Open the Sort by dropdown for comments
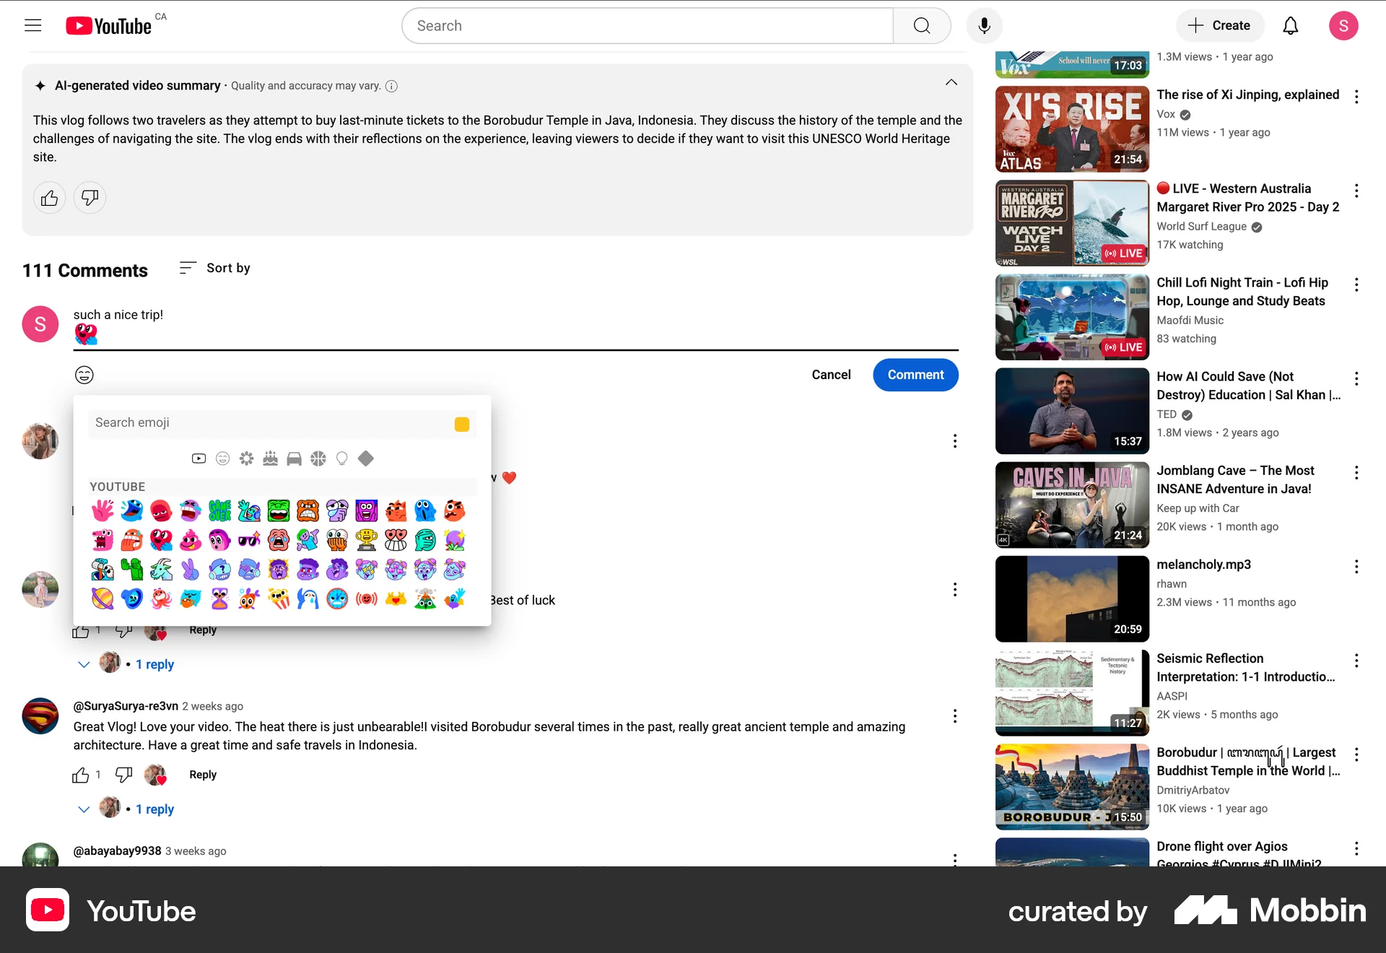This screenshot has width=1386, height=953. pyautogui.click(x=214, y=268)
